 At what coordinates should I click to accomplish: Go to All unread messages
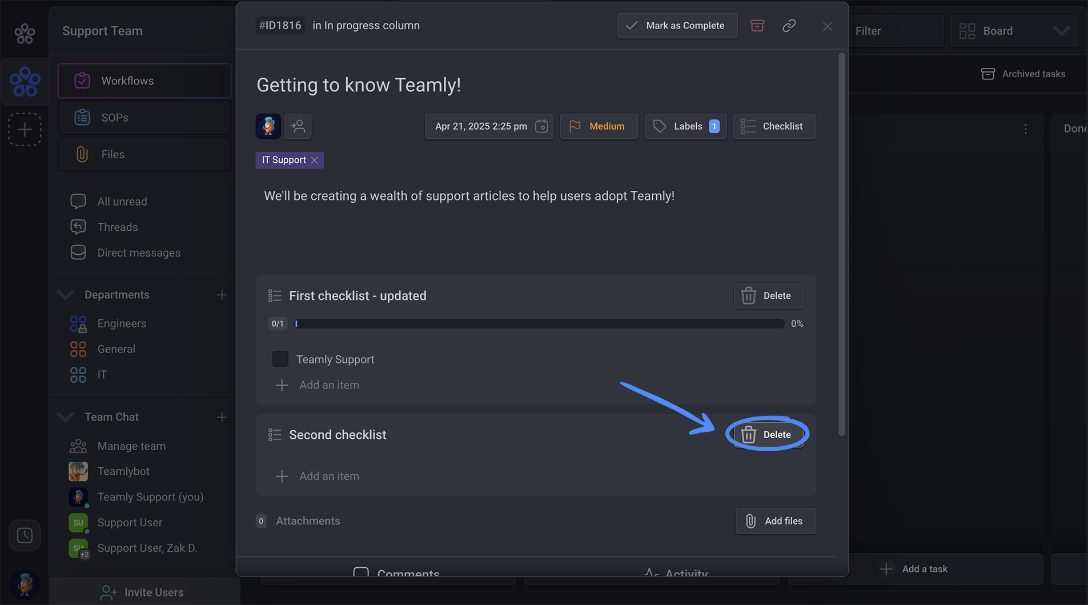click(122, 202)
